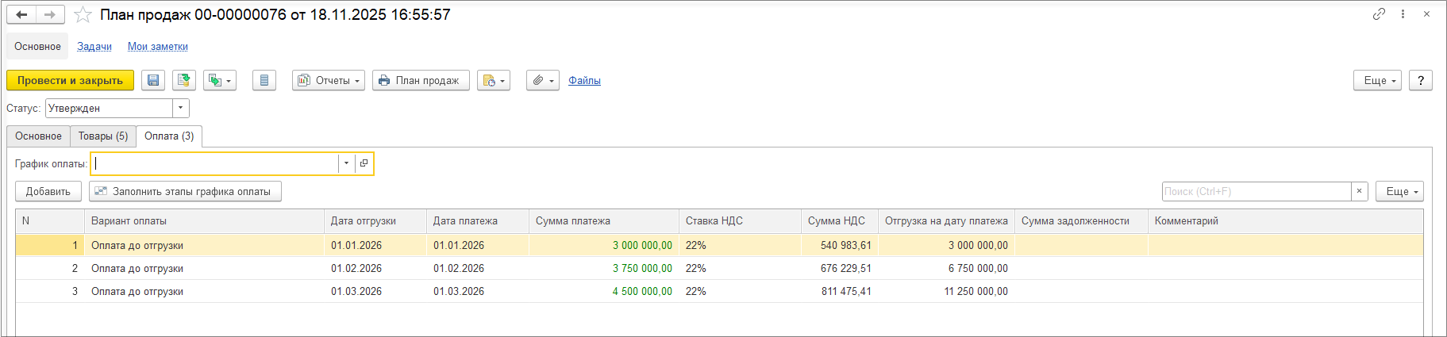The height and width of the screenshot is (337, 1447).
Task: Open the create-based-on icon menu
Action: 220,80
